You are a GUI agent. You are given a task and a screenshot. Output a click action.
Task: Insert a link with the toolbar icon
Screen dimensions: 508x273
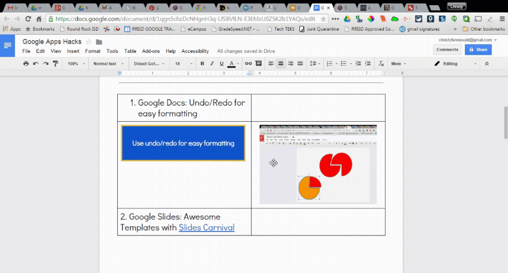248,64
